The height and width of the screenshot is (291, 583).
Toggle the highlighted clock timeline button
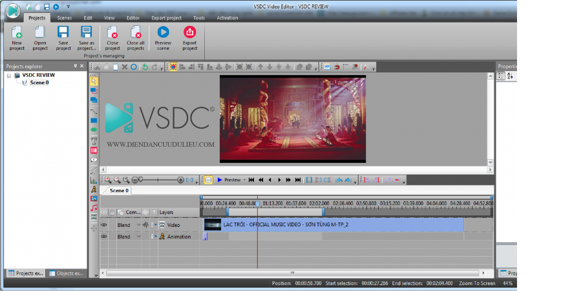(x=208, y=180)
